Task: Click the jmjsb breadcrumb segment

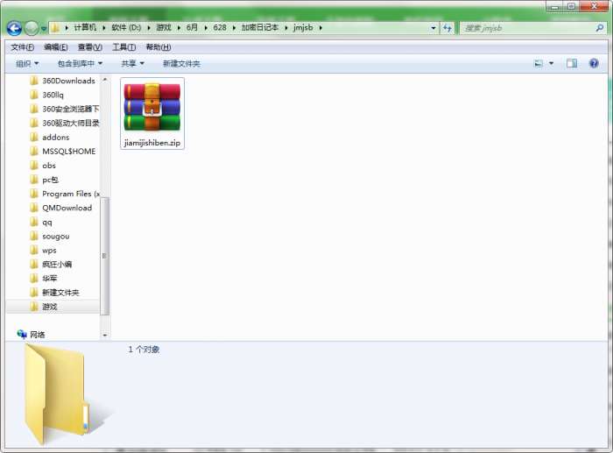Action: (303, 27)
